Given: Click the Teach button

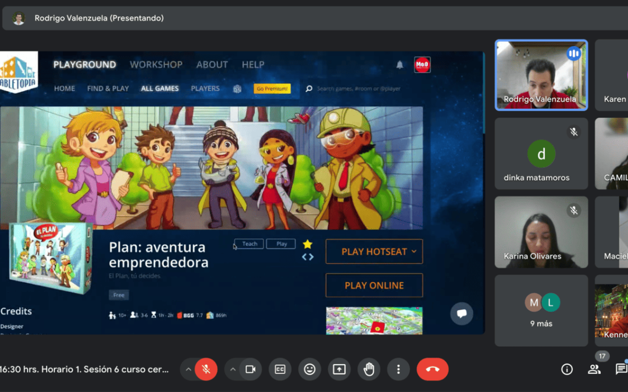Looking at the screenshot, I should 249,243.
